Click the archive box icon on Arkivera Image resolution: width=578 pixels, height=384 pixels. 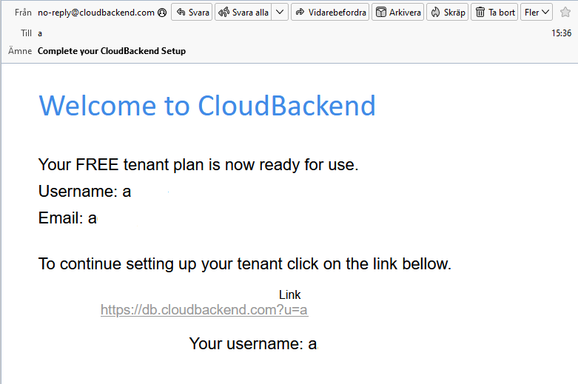pyautogui.click(x=381, y=12)
